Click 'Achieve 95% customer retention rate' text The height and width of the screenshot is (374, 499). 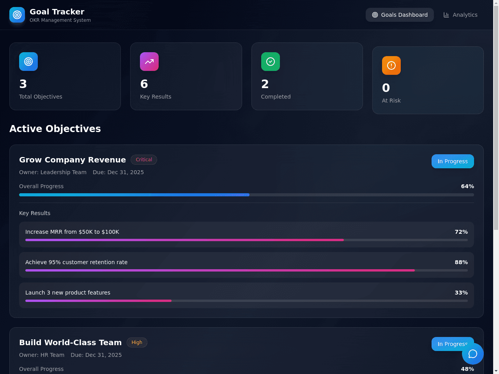pos(76,262)
